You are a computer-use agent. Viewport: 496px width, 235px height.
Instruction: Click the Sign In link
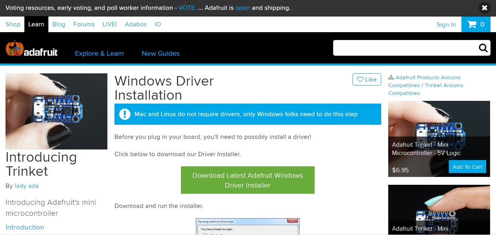point(446,25)
